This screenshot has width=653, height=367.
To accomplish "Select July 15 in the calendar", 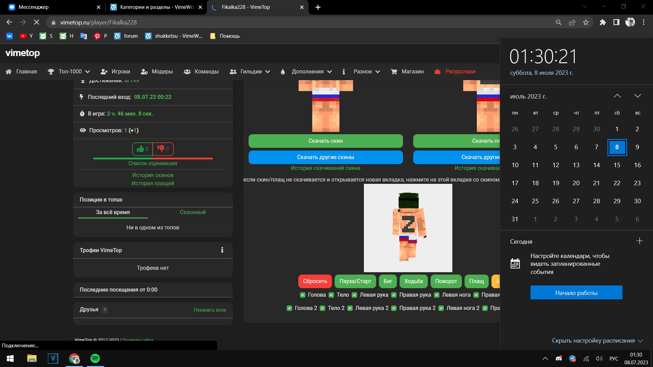I will click(x=617, y=165).
